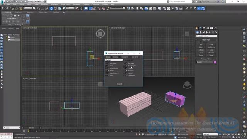Select Lights category in Create panel

(x=203, y=32)
